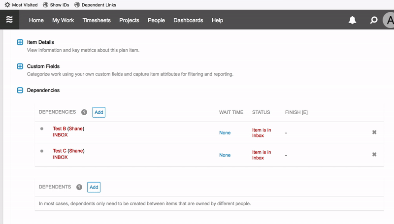
Task: Click the Dependents help question mark
Action: pos(79,187)
